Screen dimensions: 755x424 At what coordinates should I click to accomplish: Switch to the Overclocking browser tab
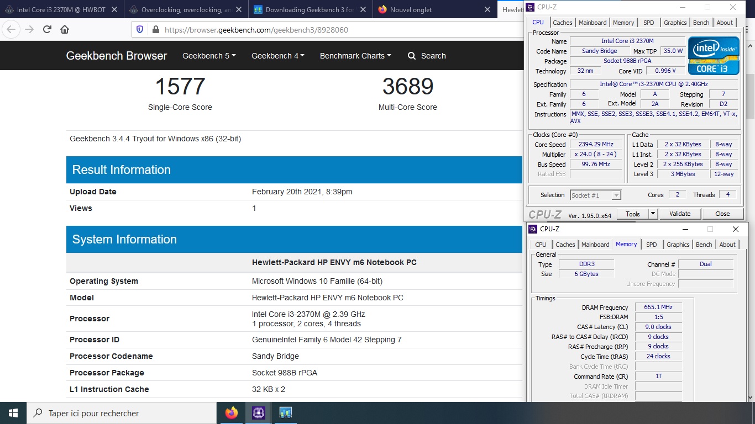click(x=186, y=9)
